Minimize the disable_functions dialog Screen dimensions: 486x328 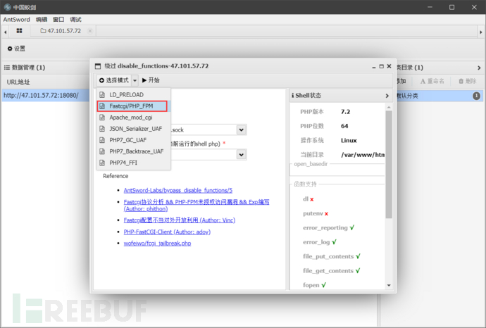coord(374,67)
